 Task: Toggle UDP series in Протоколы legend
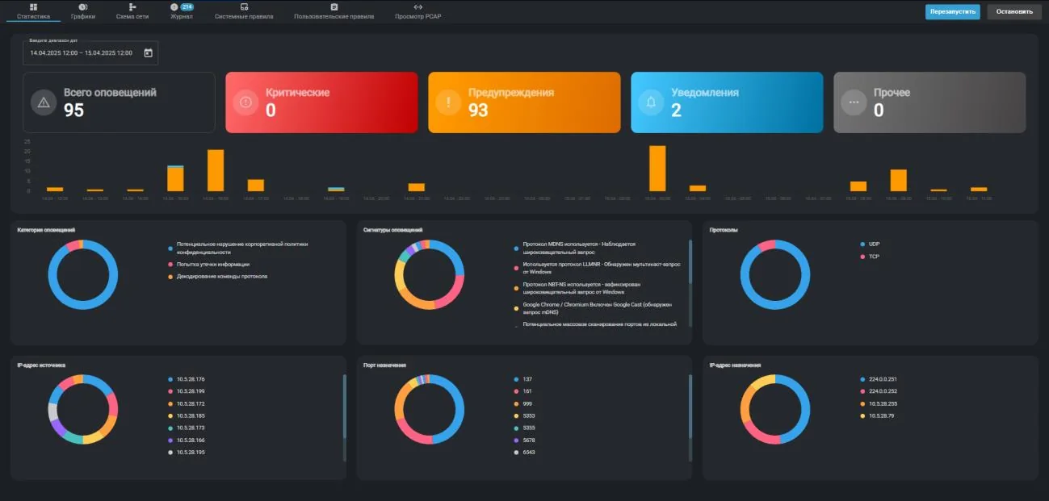point(871,244)
